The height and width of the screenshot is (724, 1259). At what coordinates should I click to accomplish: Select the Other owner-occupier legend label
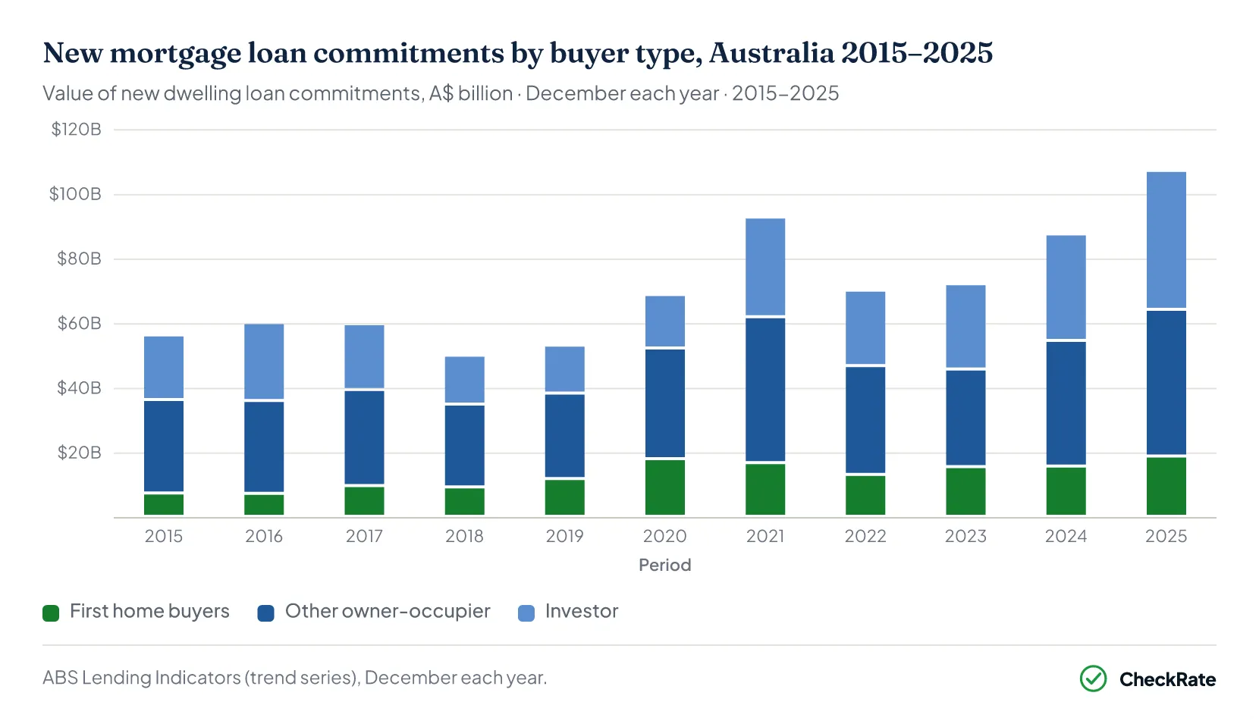coord(388,611)
